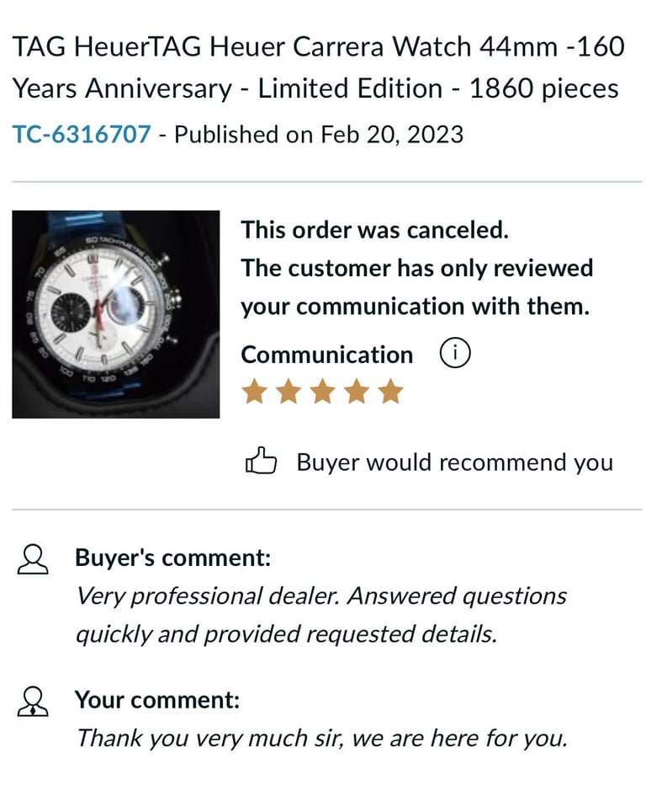The width and height of the screenshot is (646, 796).
Task: Select the "Buyer's comment:" heading
Action: (x=172, y=558)
